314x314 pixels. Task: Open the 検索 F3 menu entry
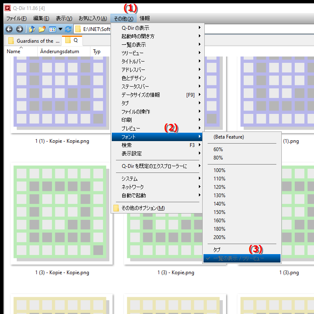(157, 145)
